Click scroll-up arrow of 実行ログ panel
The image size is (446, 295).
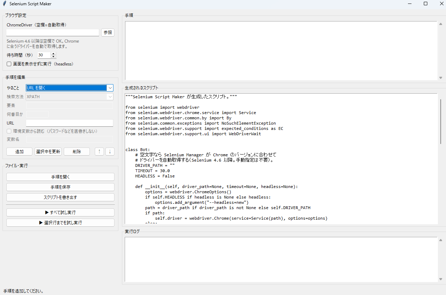coord(440,240)
